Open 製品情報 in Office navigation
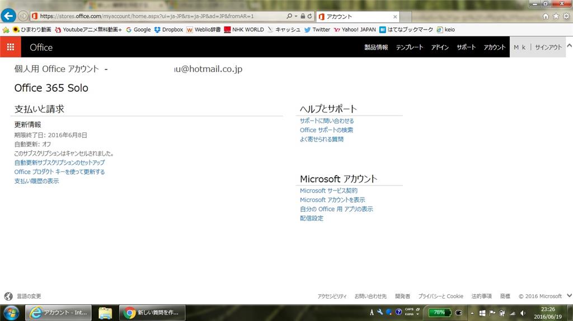Viewport: 573px width, 321px height. click(x=376, y=47)
